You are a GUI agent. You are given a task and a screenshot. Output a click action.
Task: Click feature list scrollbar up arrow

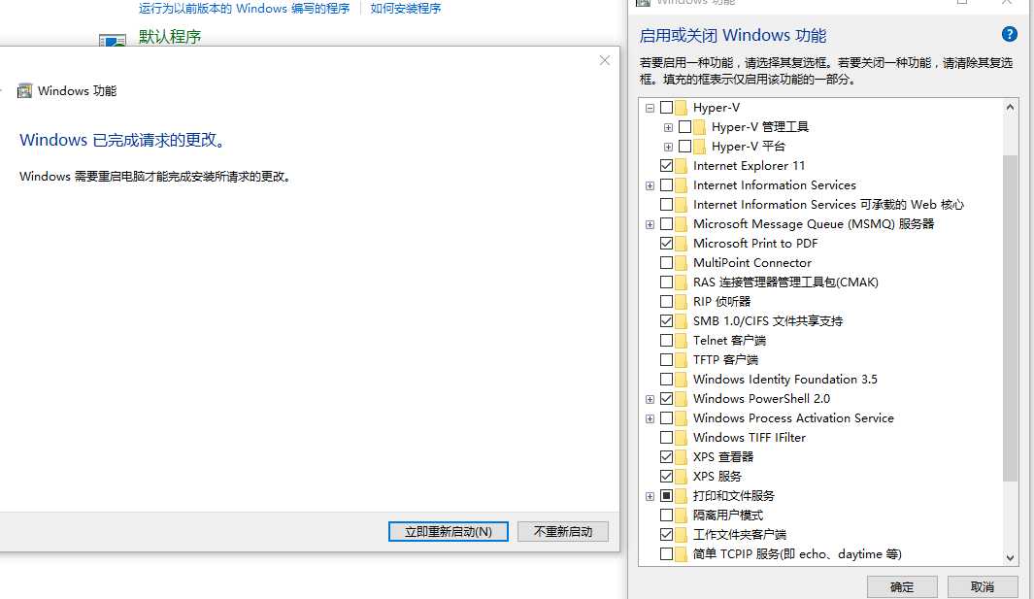point(1010,107)
